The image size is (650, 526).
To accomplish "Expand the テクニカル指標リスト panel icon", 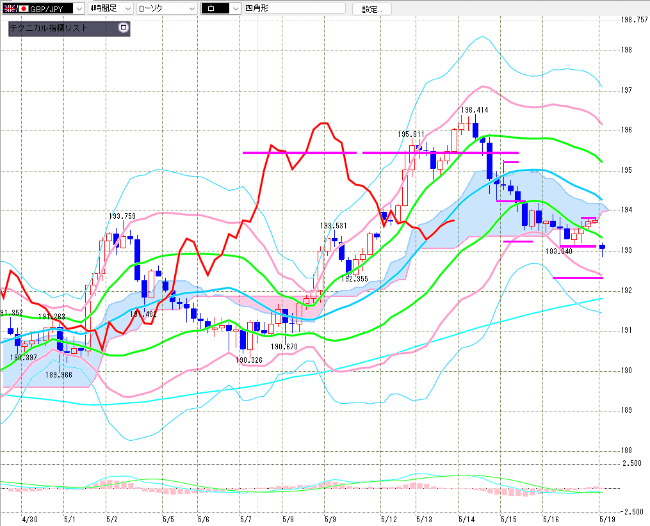I will click(123, 28).
